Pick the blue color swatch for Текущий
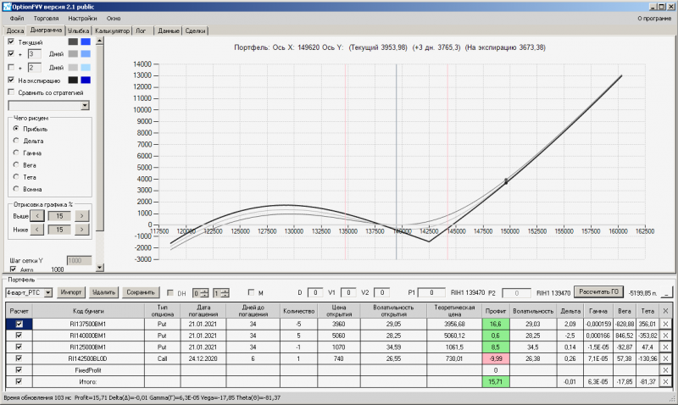678x405 pixels. tap(86, 42)
